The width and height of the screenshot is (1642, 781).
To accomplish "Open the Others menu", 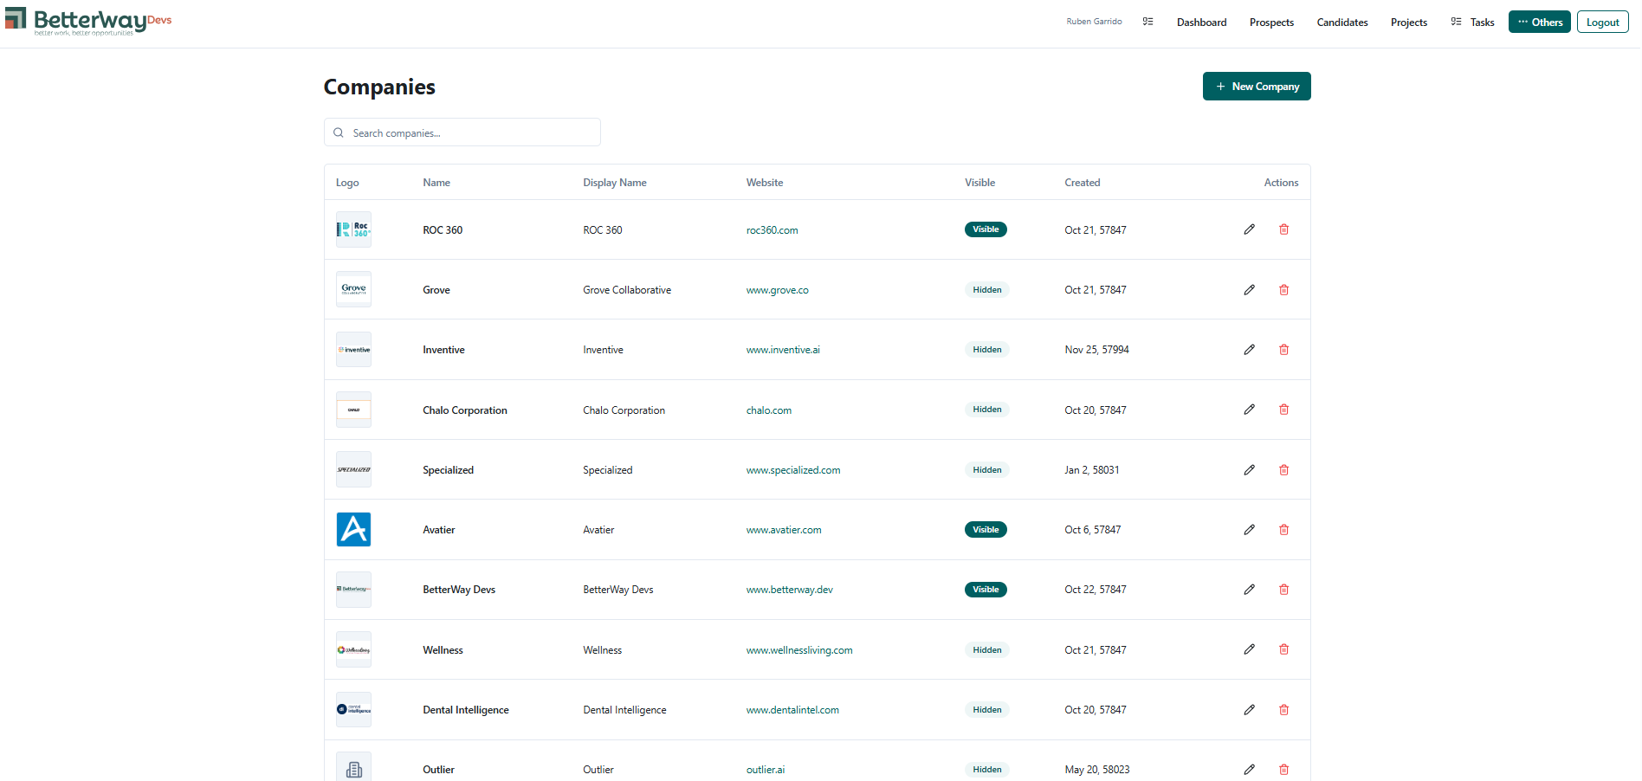I will 1539,21.
